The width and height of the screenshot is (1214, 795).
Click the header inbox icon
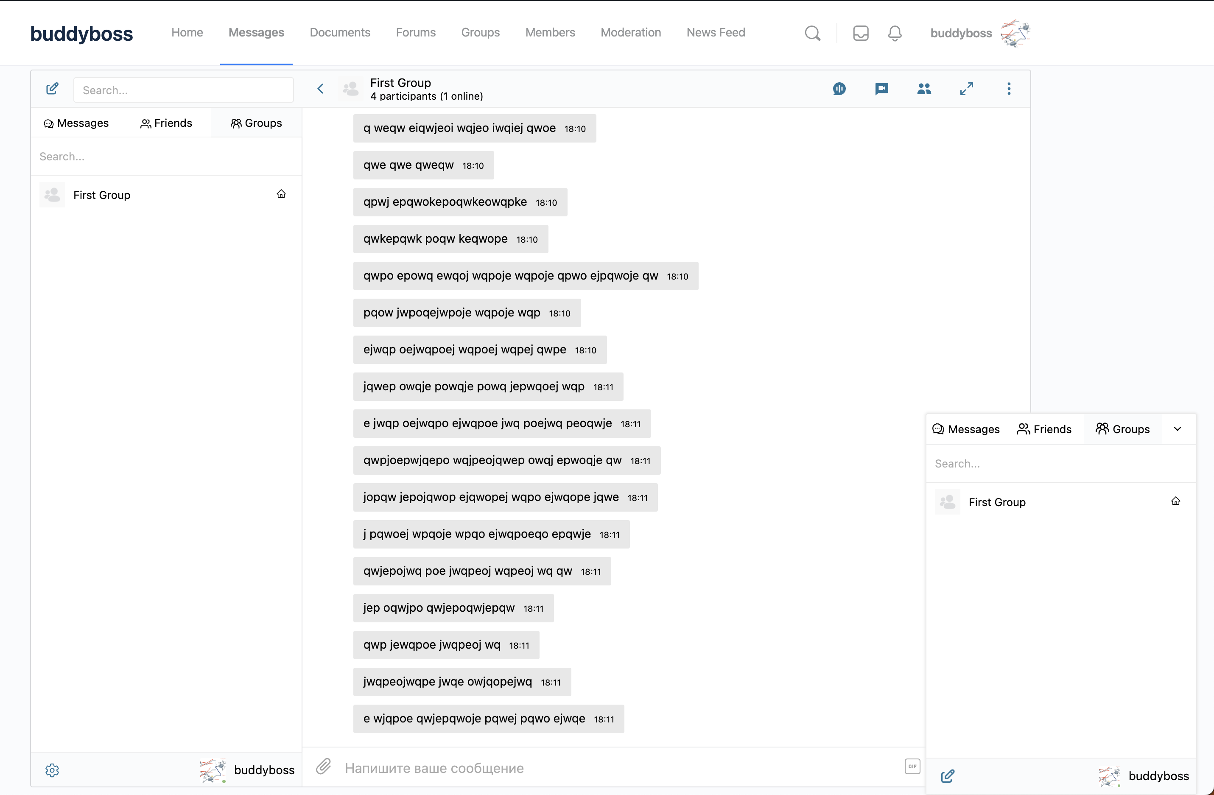click(x=861, y=33)
